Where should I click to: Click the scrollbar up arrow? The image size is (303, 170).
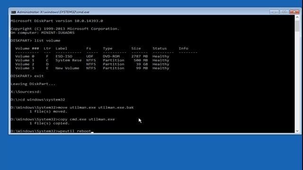pyautogui.click(x=297, y=17)
